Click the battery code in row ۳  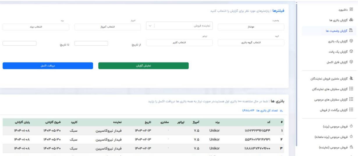[257, 148]
